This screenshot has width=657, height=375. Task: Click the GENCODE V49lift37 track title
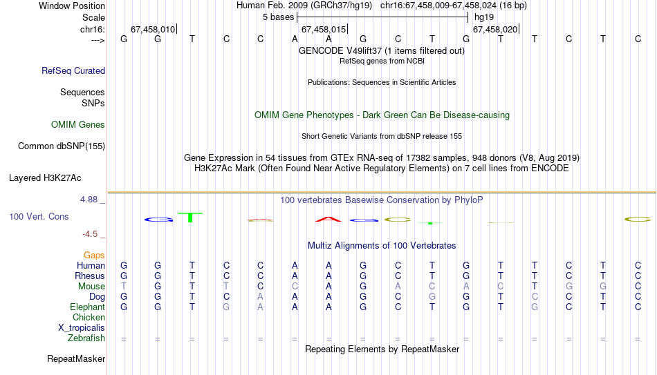click(x=382, y=50)
